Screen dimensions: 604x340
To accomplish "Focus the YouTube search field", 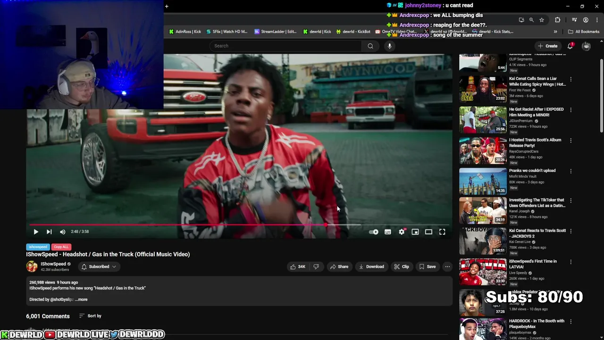I will (x=285, y=46).
